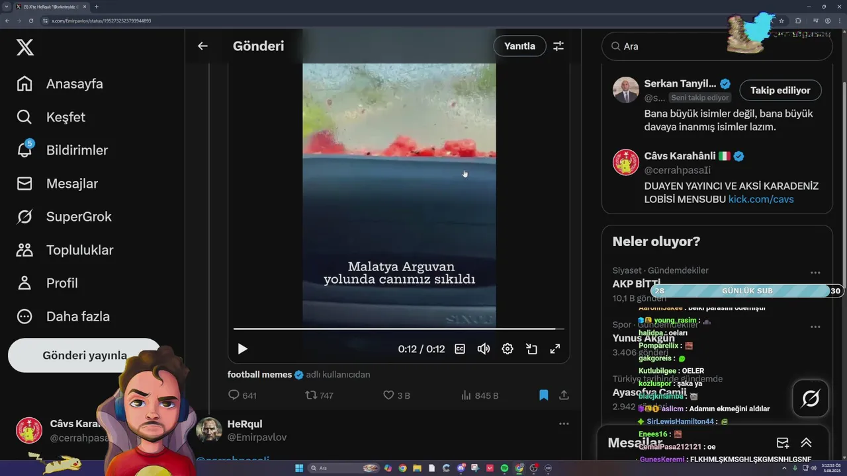The image size is (847, 476).
Task: Click the video progress bar
Action: point(398,329)
